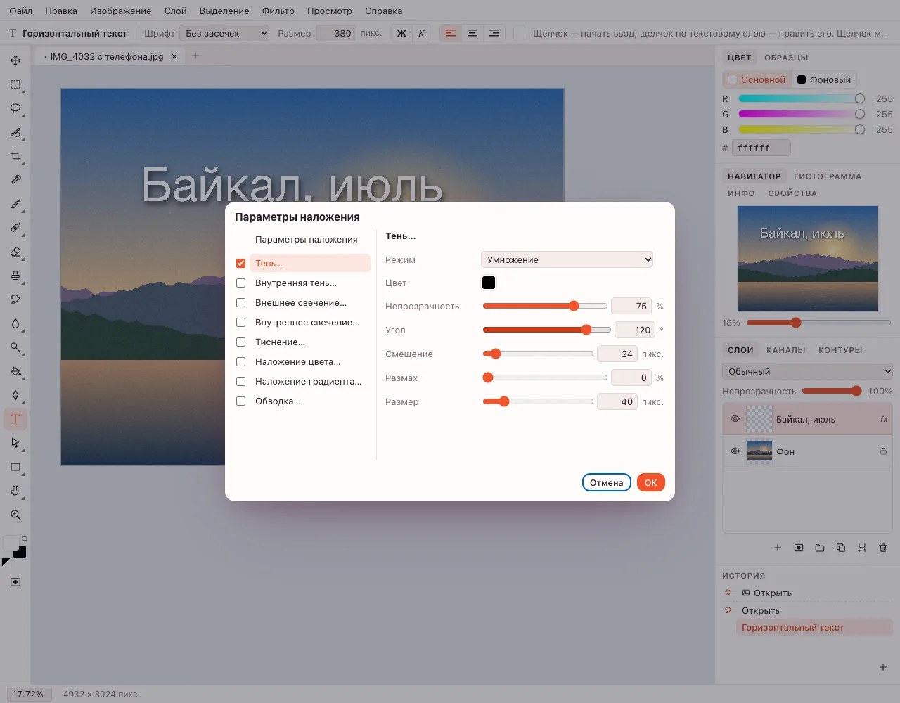Select the Eraser tool
Image resolution: width=900 pixels, height=703 pixels.
tap(15, 252)
